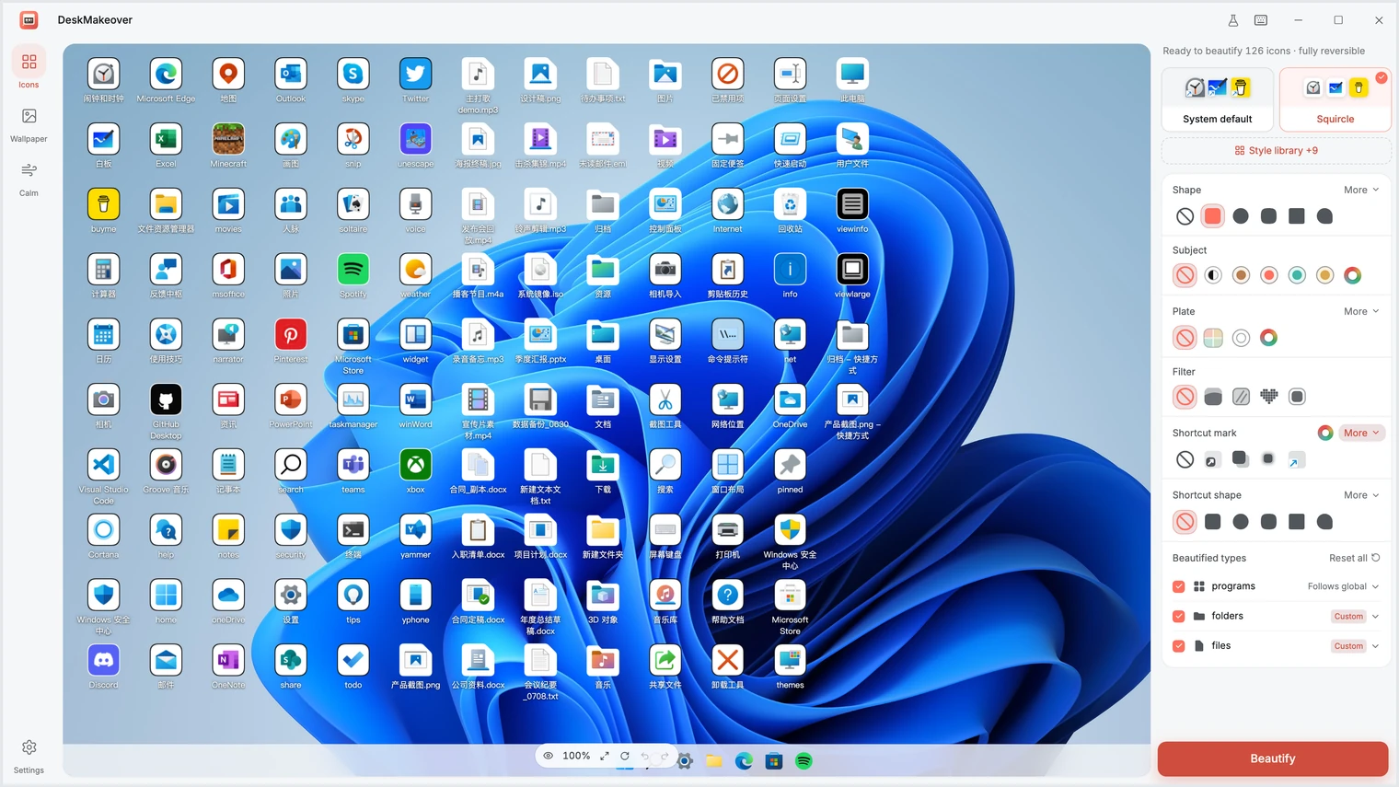Select the none option under Subject
Image resolution: width=1399 pixels, height=787 pixels.
coord(1185,275)
